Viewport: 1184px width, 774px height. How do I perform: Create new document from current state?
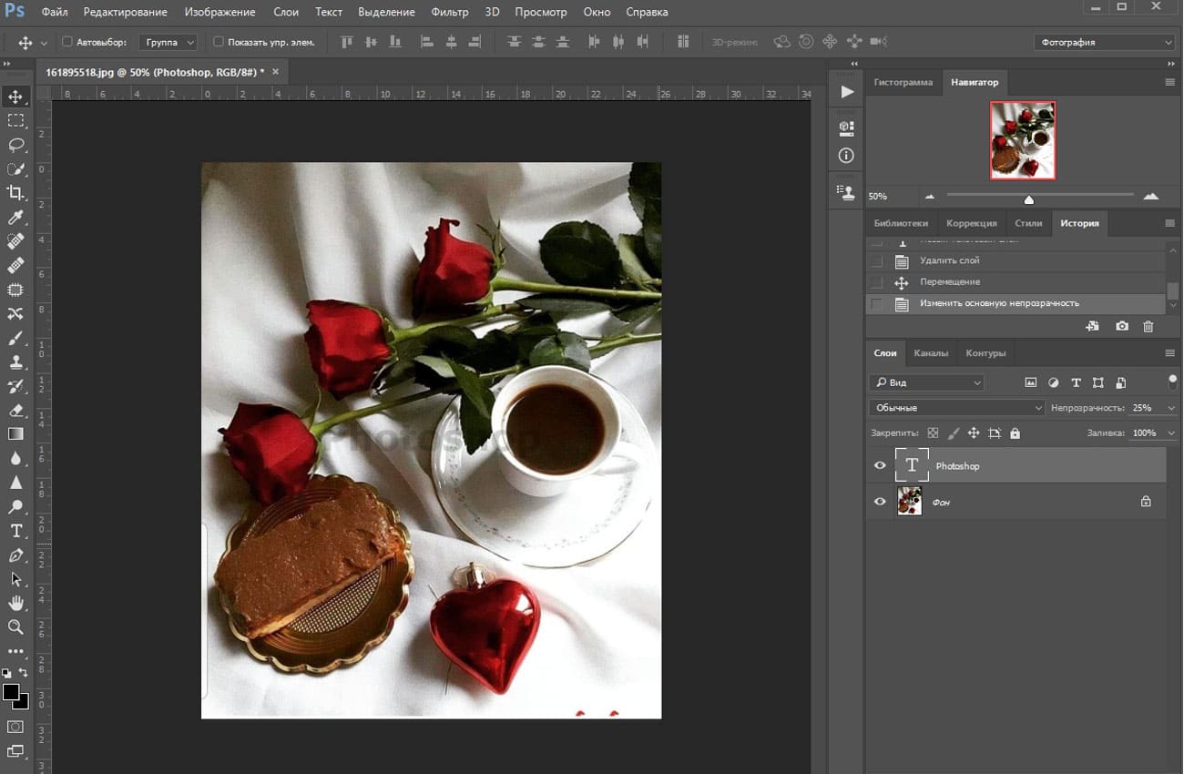(1092, 326)
